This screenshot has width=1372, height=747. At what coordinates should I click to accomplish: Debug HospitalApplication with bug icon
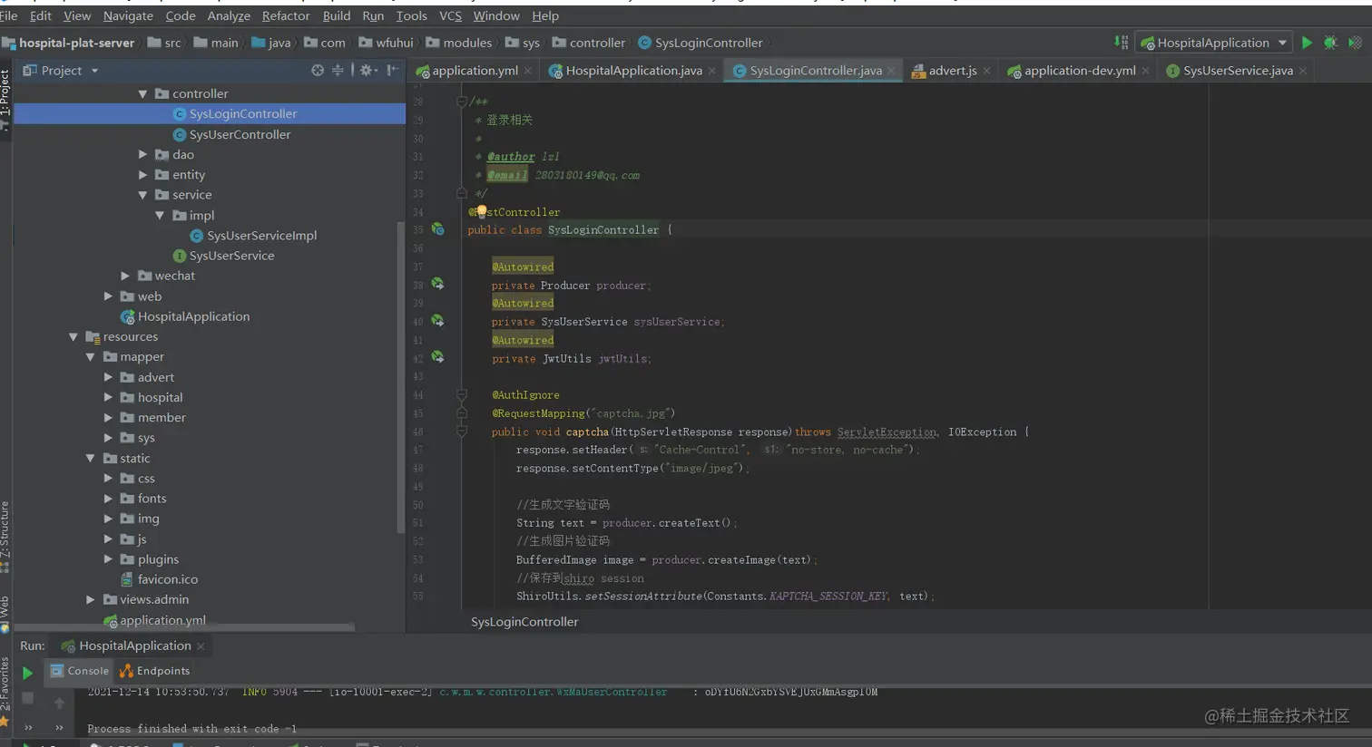[1330, 43]
